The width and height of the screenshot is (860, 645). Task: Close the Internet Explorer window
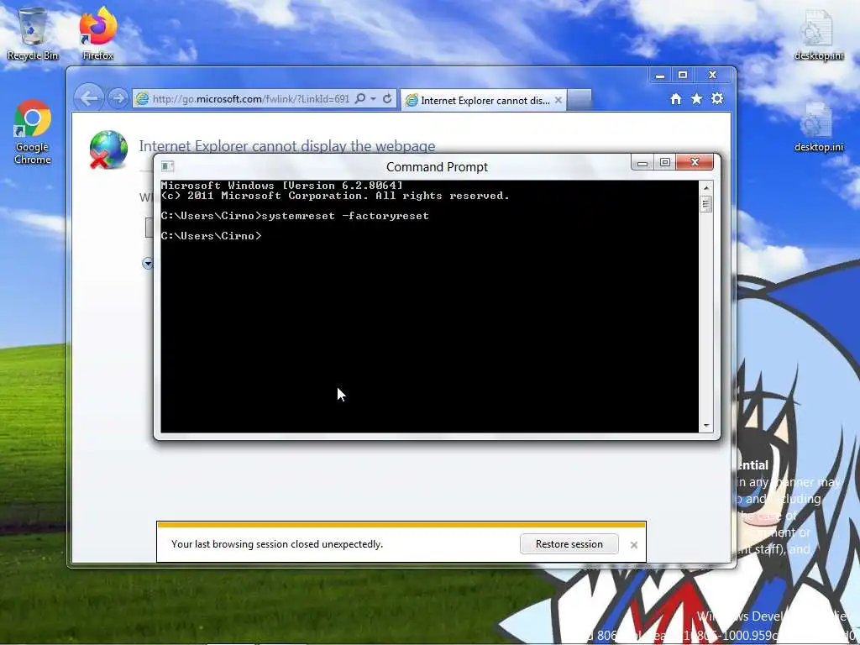[713, 75]
